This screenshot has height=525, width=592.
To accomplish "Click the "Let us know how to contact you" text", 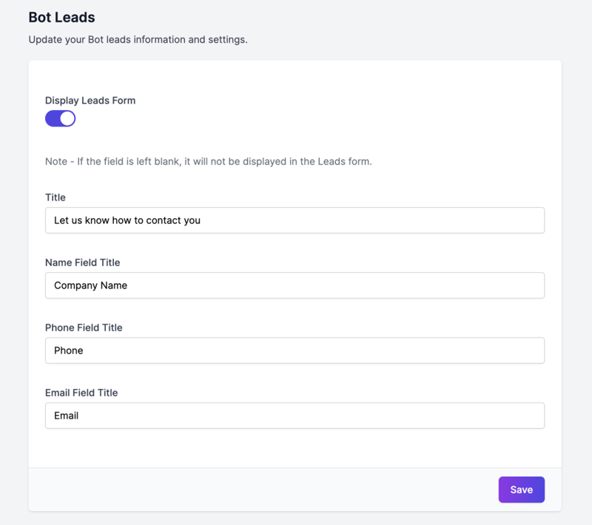I will (127, 220).
